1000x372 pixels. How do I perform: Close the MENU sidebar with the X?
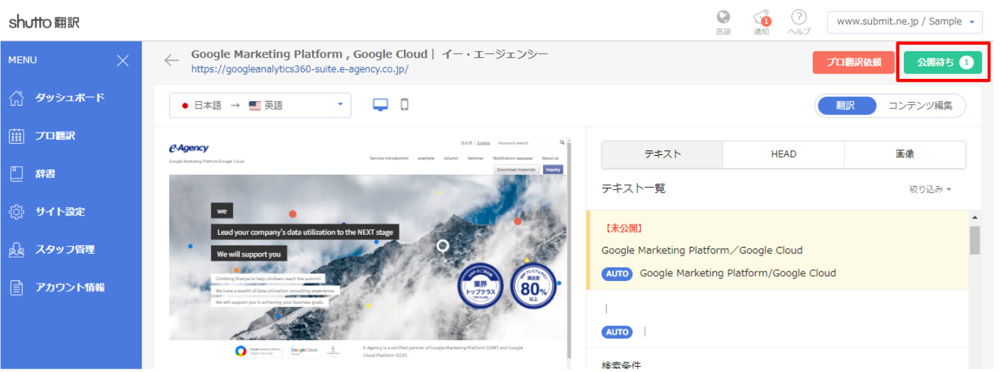point(123,61)
